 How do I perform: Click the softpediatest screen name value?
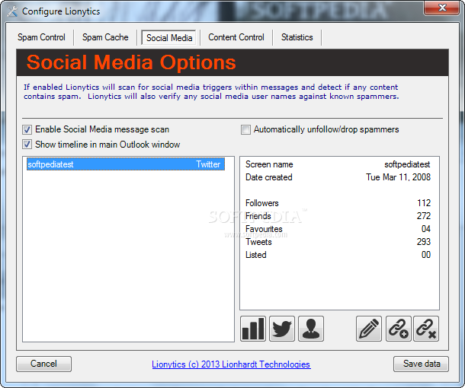(x=407, y=164)
